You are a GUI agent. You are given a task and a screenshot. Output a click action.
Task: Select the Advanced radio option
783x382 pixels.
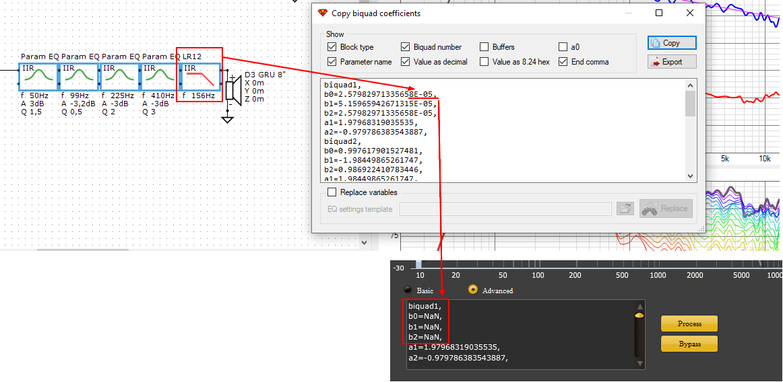coord(472,290)
